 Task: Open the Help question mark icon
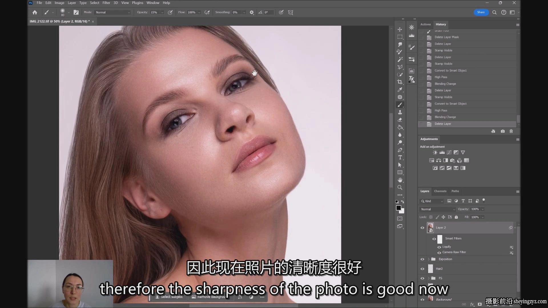point(504,12)
